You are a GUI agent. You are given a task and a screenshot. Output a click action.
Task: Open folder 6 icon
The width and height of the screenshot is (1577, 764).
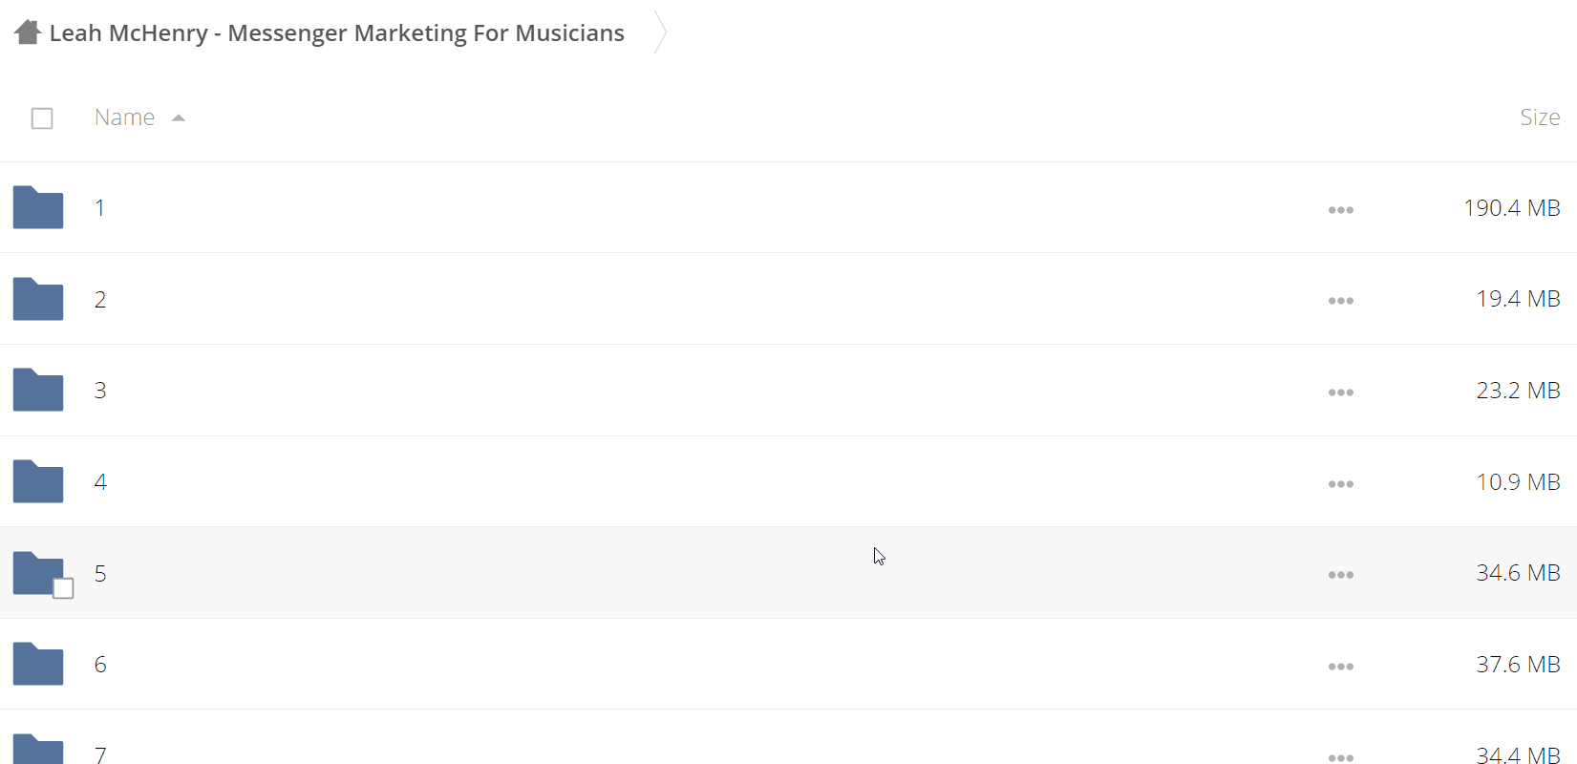38,664
